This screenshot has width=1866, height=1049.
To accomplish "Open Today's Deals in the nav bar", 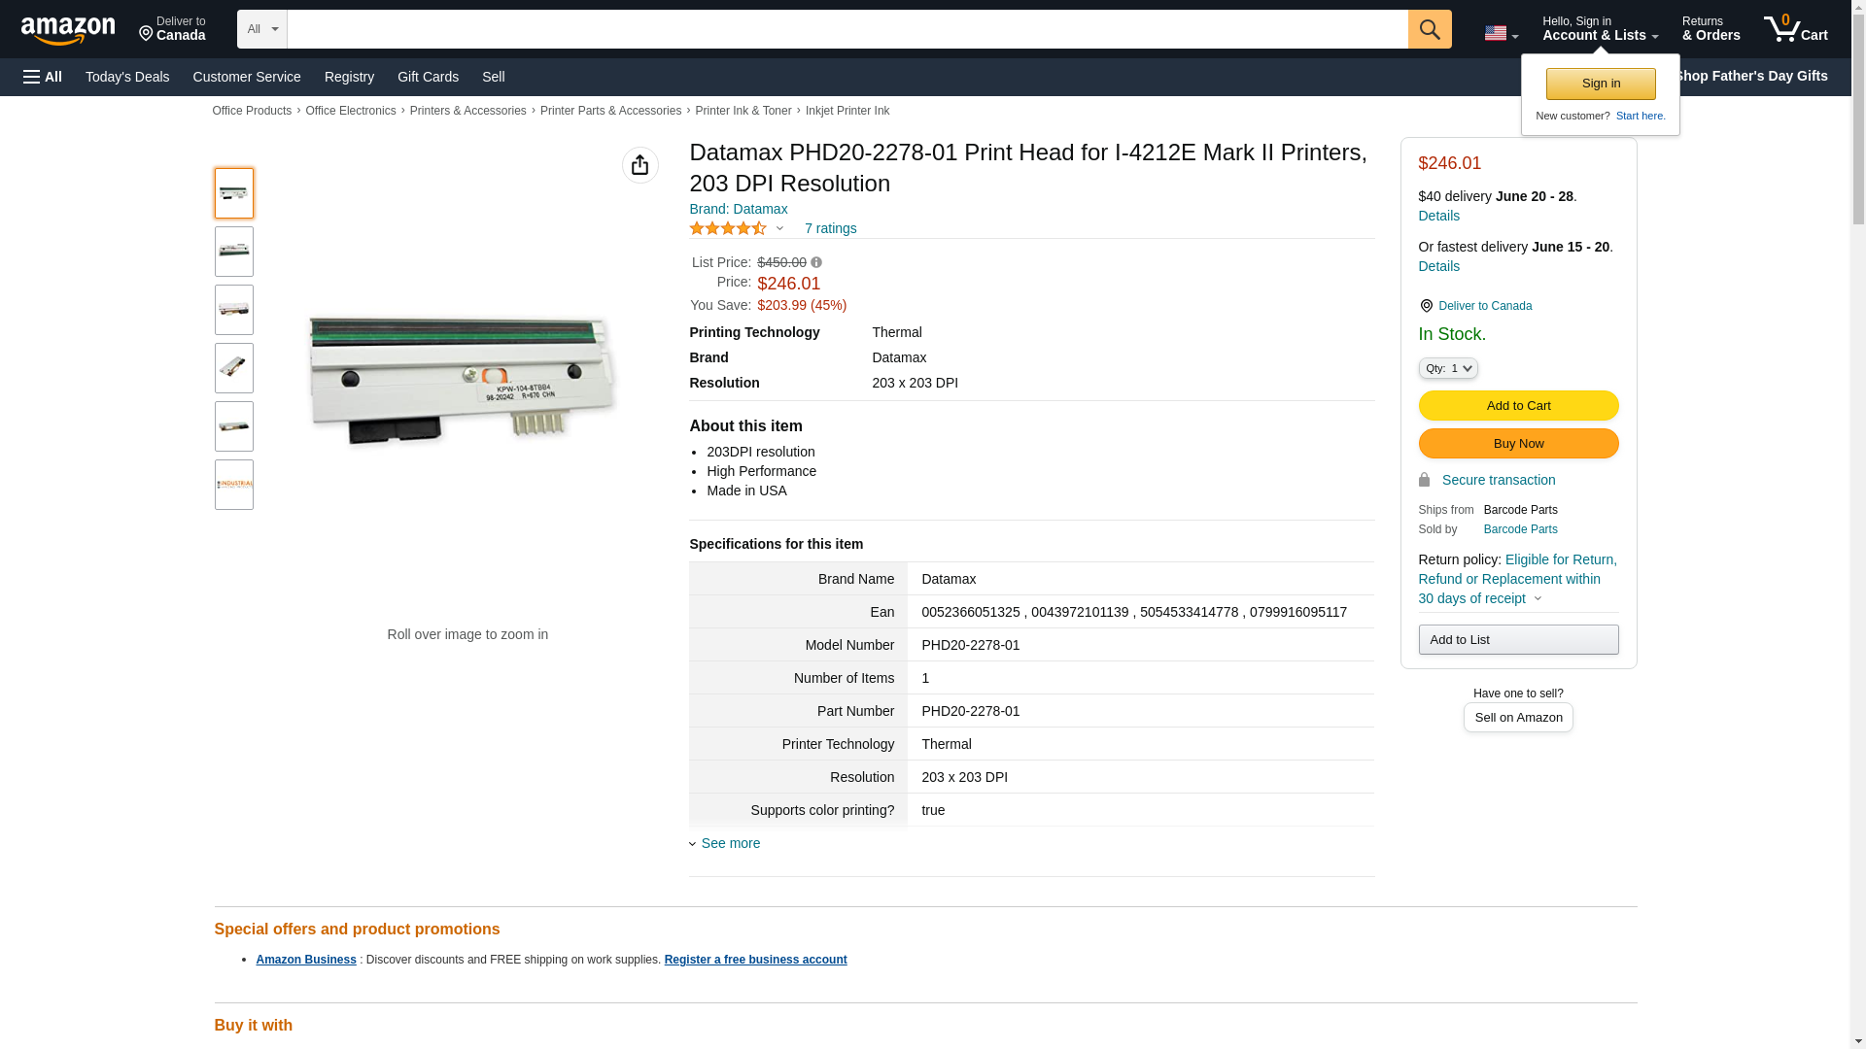I will pos(127,77).
